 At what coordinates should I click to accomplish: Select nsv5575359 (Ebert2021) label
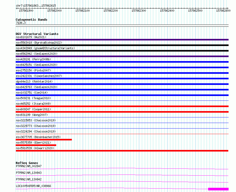coord(33,143)
